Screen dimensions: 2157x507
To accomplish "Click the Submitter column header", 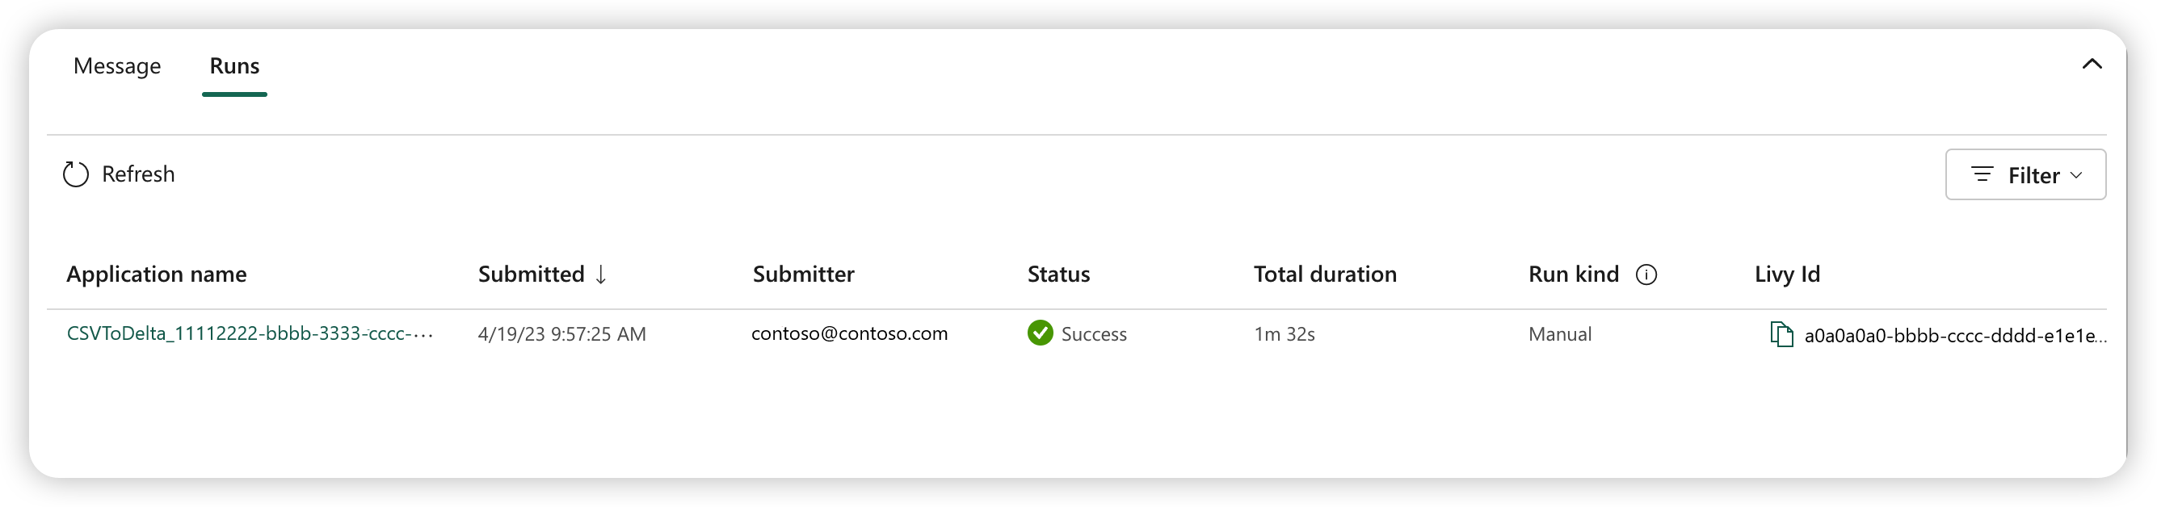I will point(803,274).
